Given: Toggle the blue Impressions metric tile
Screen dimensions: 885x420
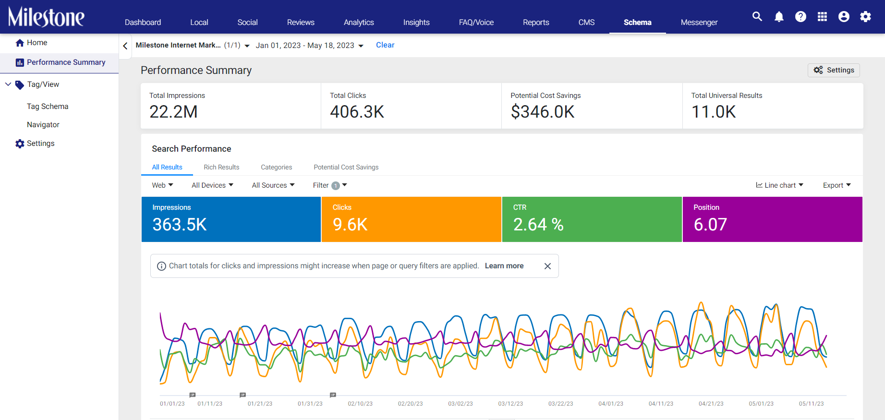Looking at the screenshot, I should 231,219.
